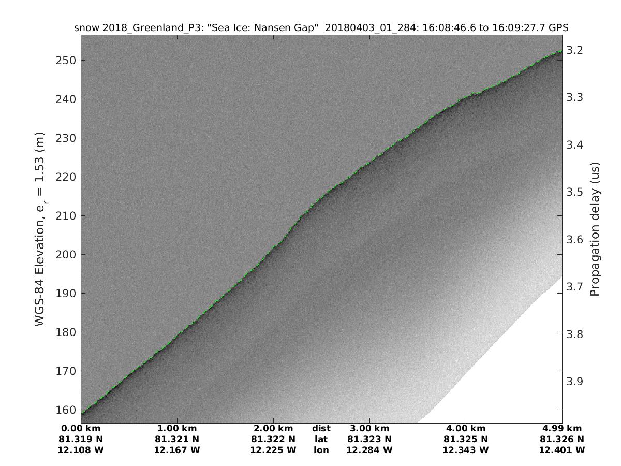This screenshot has height=466, width=621.
Task: Click the '1.00 km' distance tick label
Action: [x=178, y=428]
